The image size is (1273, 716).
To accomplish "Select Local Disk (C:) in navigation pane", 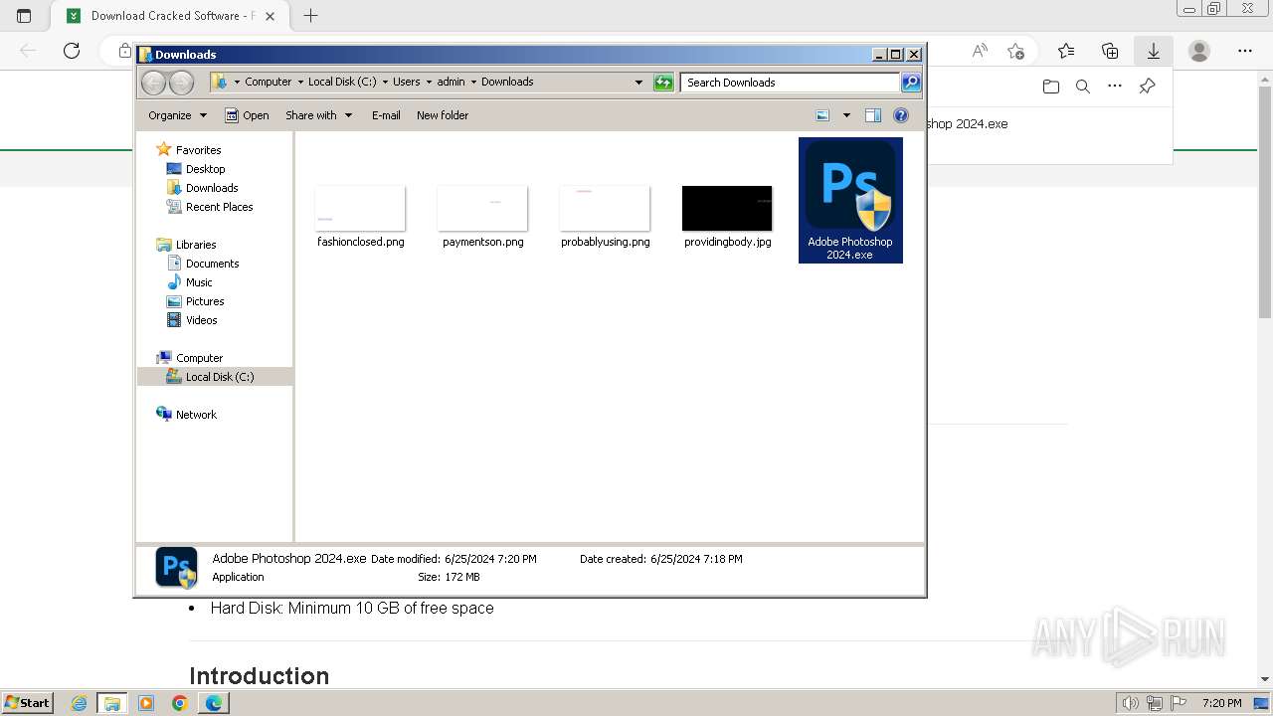I will tap(215, 377).
